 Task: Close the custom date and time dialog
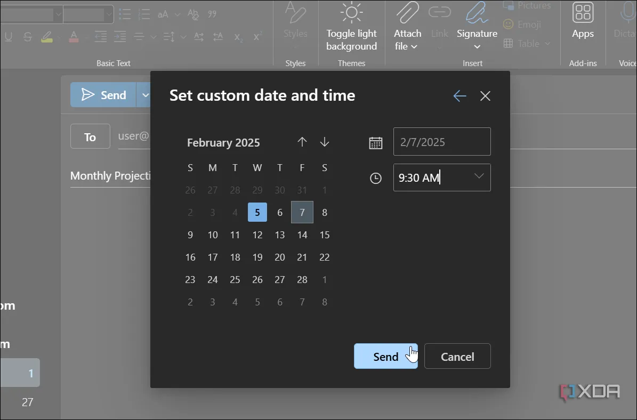[485, 96]
